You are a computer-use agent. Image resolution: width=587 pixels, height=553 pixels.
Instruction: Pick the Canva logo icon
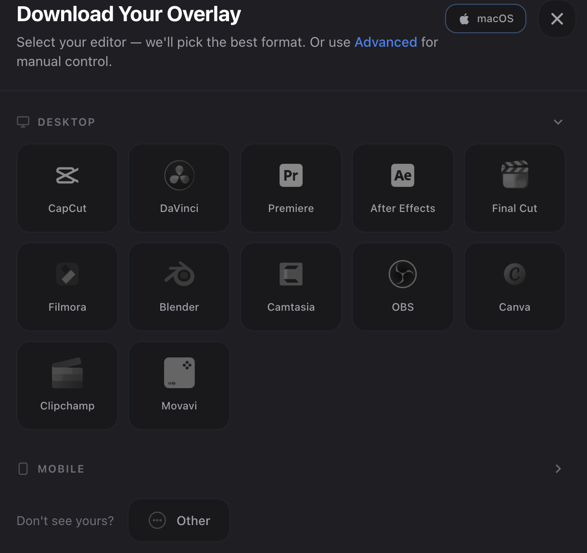[514, 274]
